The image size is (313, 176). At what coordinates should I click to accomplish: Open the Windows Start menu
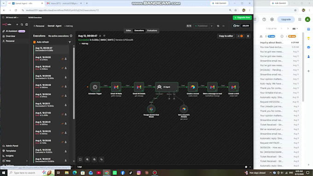click(x=3, y=173)
